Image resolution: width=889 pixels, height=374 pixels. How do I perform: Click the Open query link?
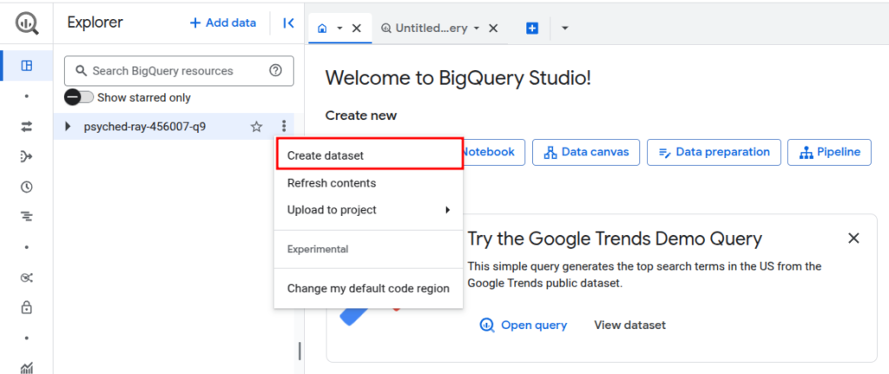(x=534, y=325)
